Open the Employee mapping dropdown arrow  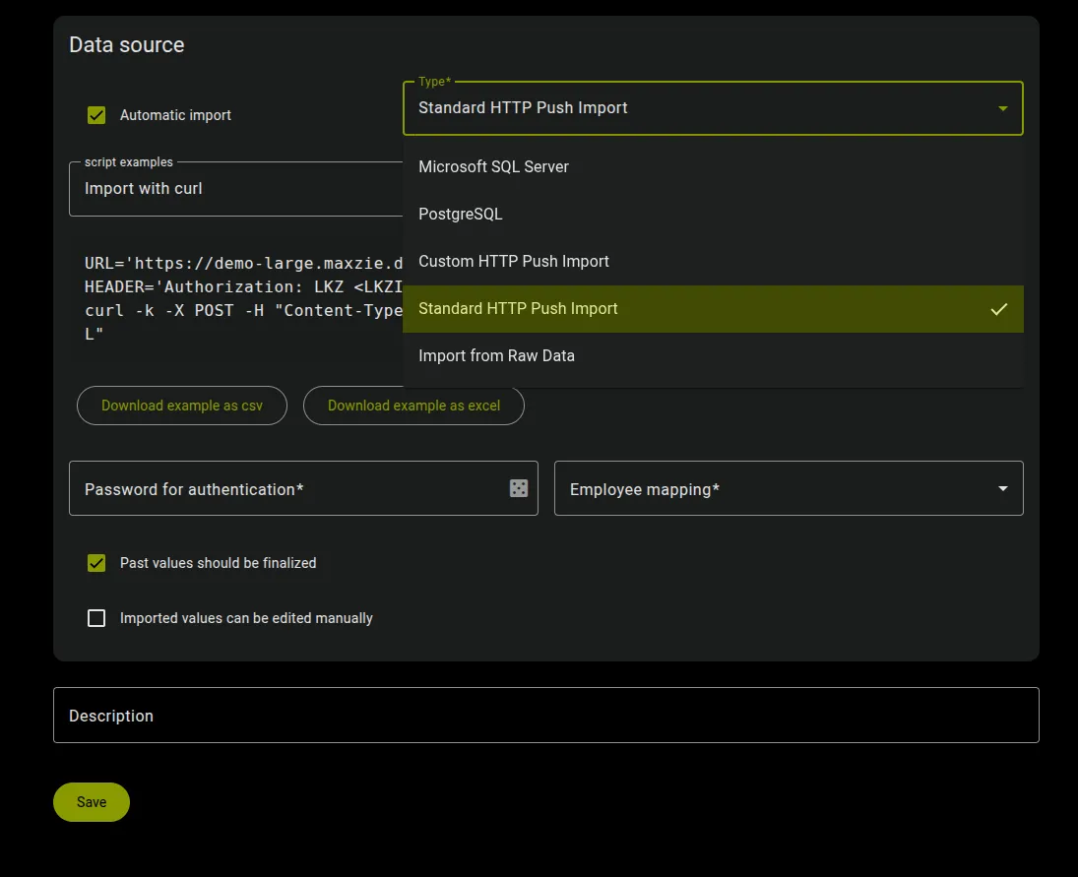click(1002, 487)
